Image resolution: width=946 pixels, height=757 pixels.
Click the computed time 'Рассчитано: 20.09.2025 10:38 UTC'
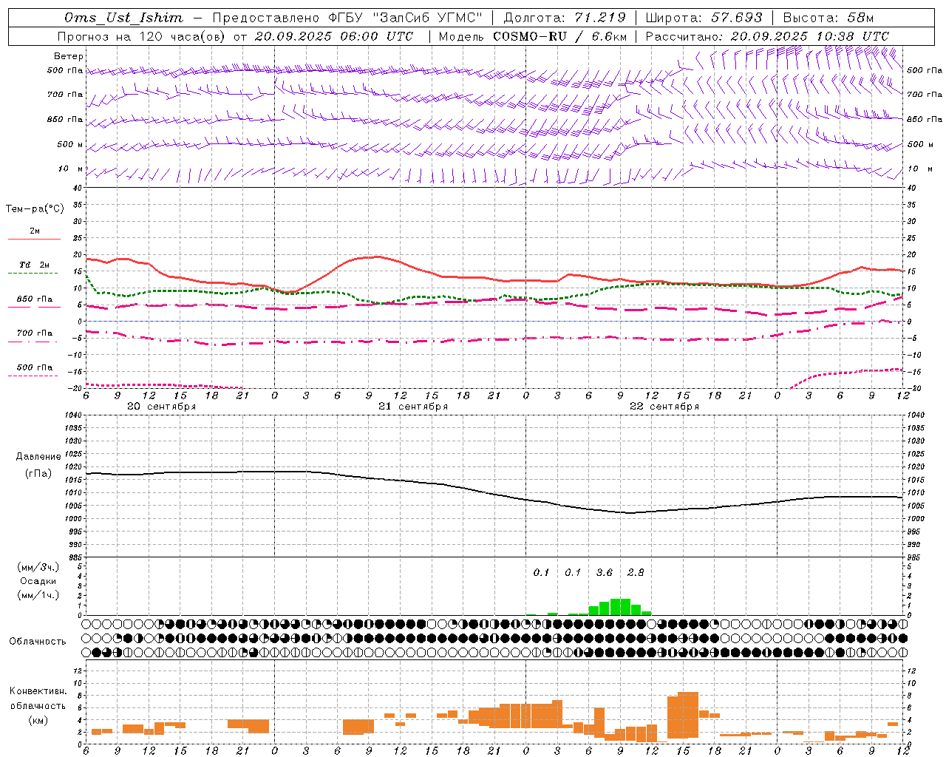point(767,36)
